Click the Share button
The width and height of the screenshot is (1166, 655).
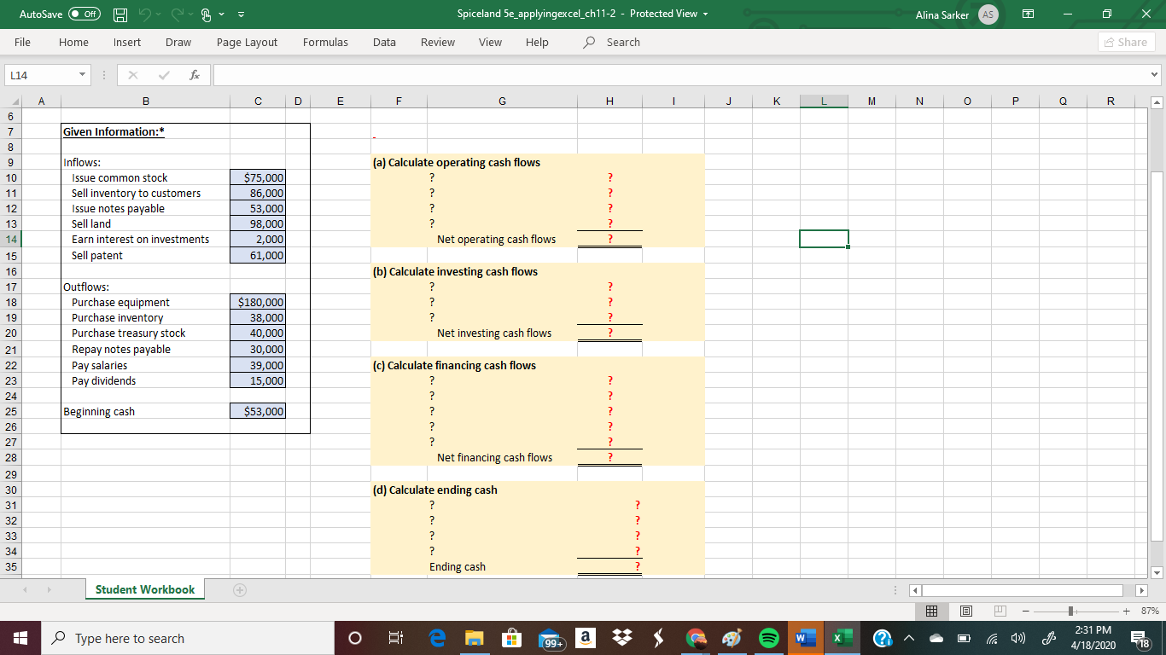(1126, 42)
